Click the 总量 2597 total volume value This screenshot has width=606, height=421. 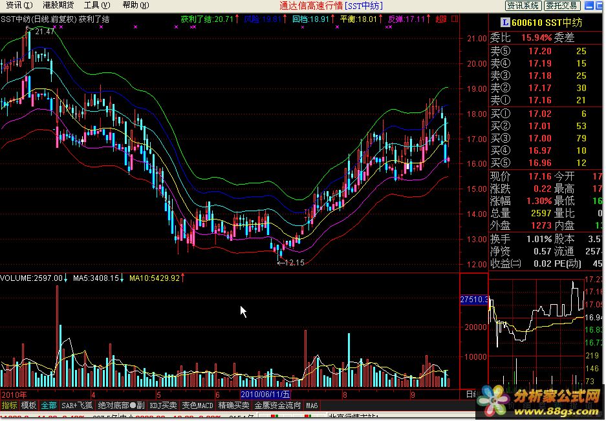pyautogui.click(x=541, y=213)
